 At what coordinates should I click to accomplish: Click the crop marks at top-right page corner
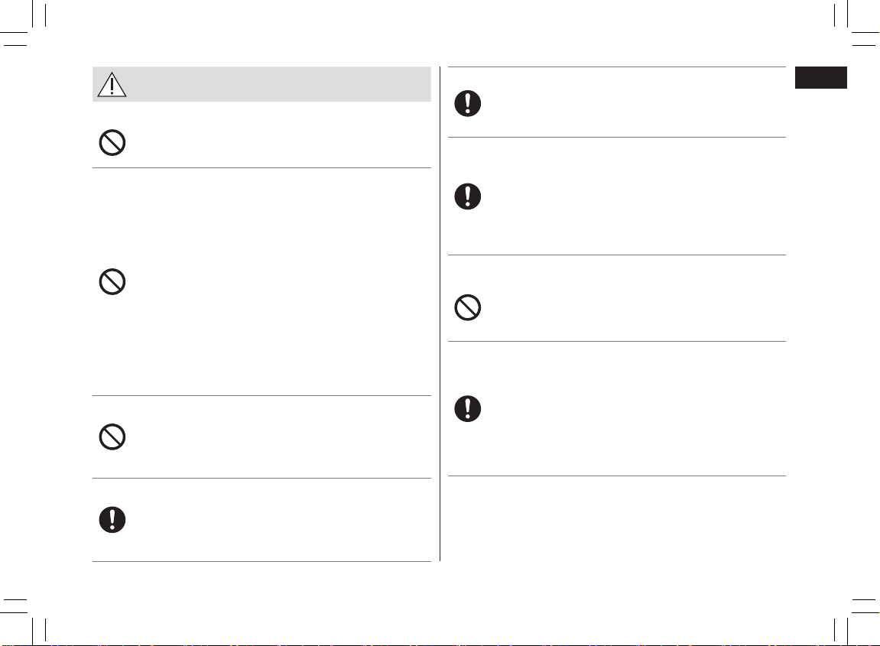pos(856,24)
